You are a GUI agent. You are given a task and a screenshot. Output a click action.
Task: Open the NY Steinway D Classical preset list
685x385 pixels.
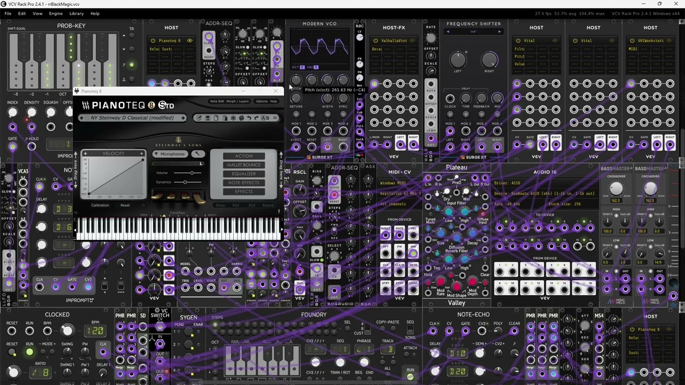point(132,118)
